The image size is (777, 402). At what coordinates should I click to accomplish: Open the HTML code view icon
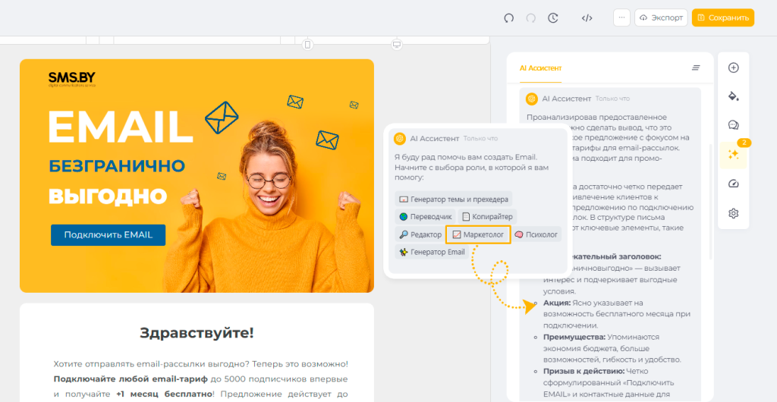click(x=587, y=18)
